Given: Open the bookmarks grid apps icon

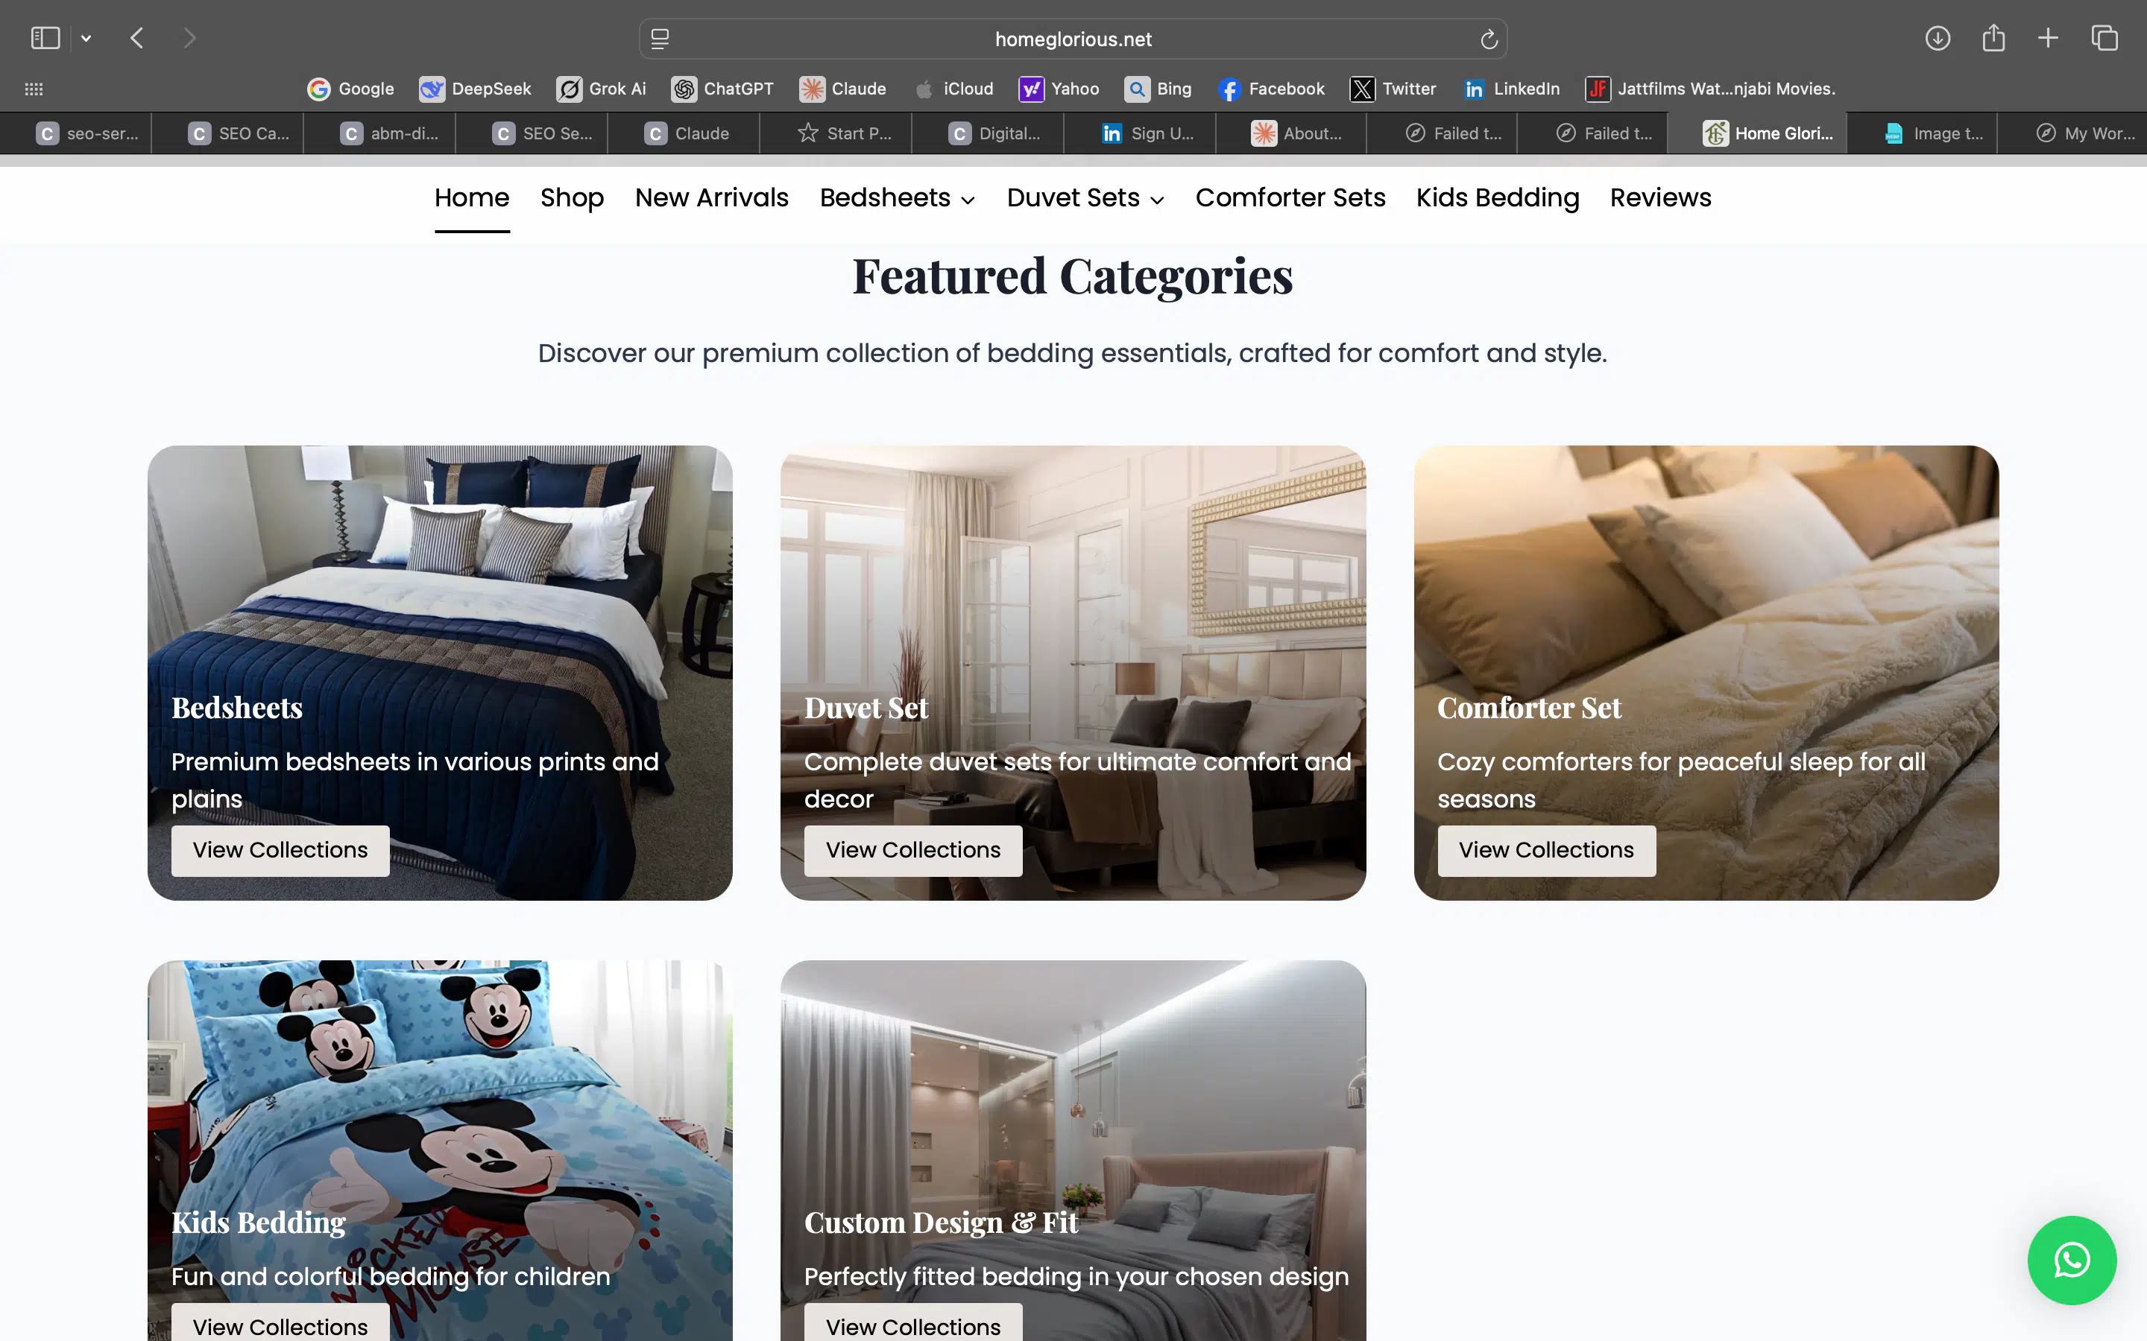Looking at the screenshot, I should pyautogui.click(x=34, y=89).
